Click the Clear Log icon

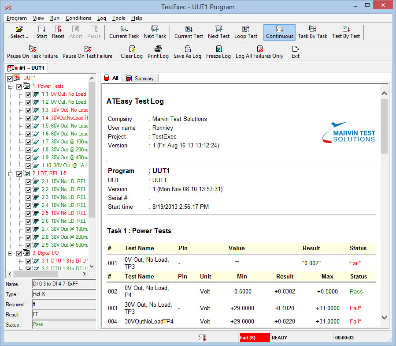click(x=131, y=52)
